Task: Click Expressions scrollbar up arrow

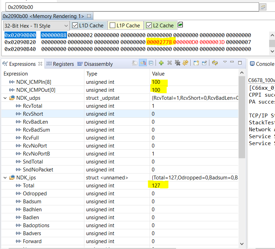Action: (x=242, y=73)
